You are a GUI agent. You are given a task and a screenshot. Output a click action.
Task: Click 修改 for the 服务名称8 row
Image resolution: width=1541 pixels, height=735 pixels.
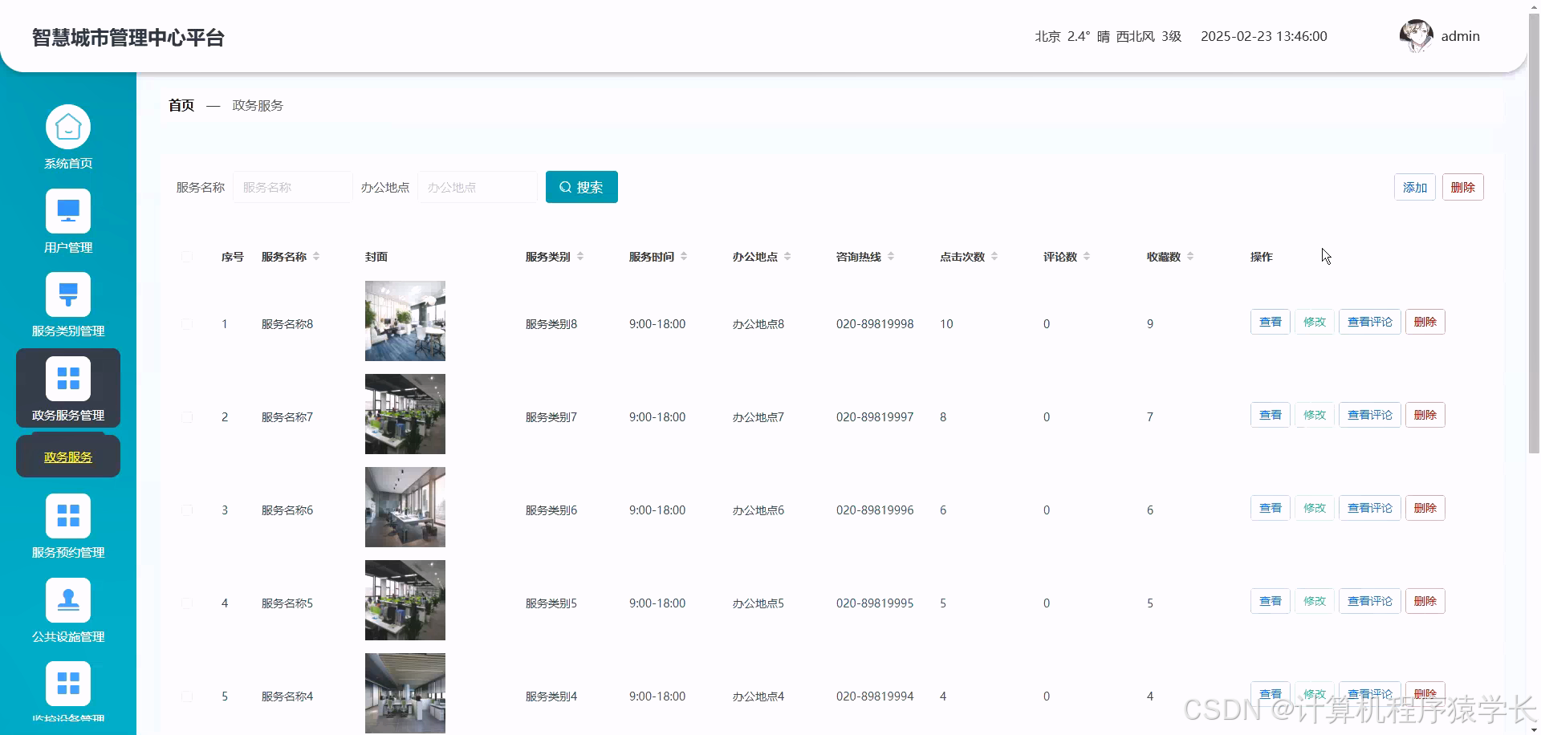tap(1315, 322)
